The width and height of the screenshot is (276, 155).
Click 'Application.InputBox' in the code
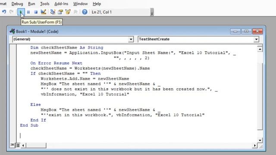[x=95, y=53]
